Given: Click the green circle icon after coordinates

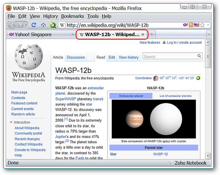Looking at the screenshot, I should 198,78.
